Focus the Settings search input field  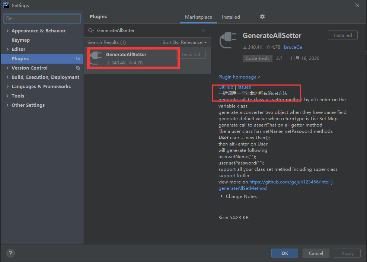click(42, 19)
